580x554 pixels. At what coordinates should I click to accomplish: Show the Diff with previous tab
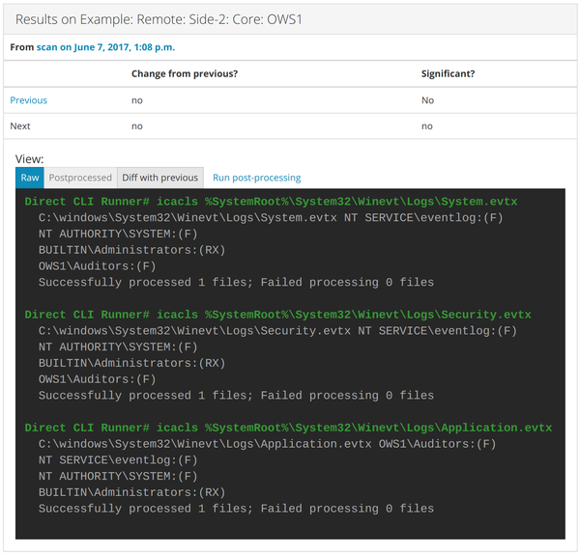click(160, 178)
